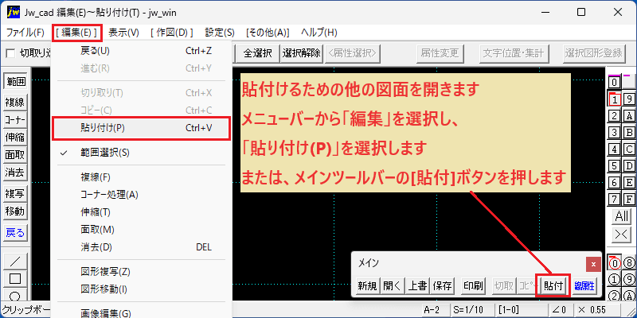Image resolution: width=637 pixels, height=318 pixels.
Task: Open the [作図(D)] menu
Action: pyautogui.click(x=171, y=33)
